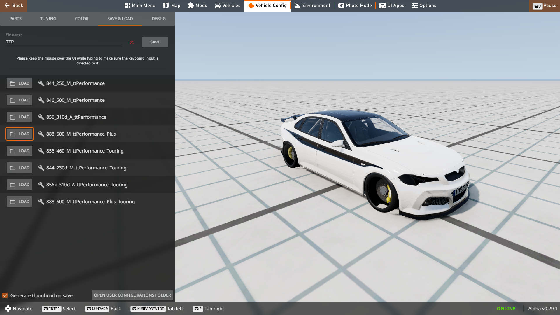This screenshot has width=560, height=315.
Task: Switch to the PARTS tab
Action: (x=15, y=19)
